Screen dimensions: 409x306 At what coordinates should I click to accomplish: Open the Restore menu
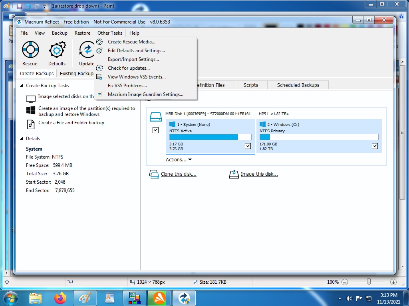tap(82, 33)
